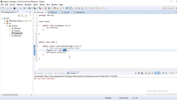
Task: Expand the Bike.java tree node
Action: pyautogui.click(x=10, y=28)
